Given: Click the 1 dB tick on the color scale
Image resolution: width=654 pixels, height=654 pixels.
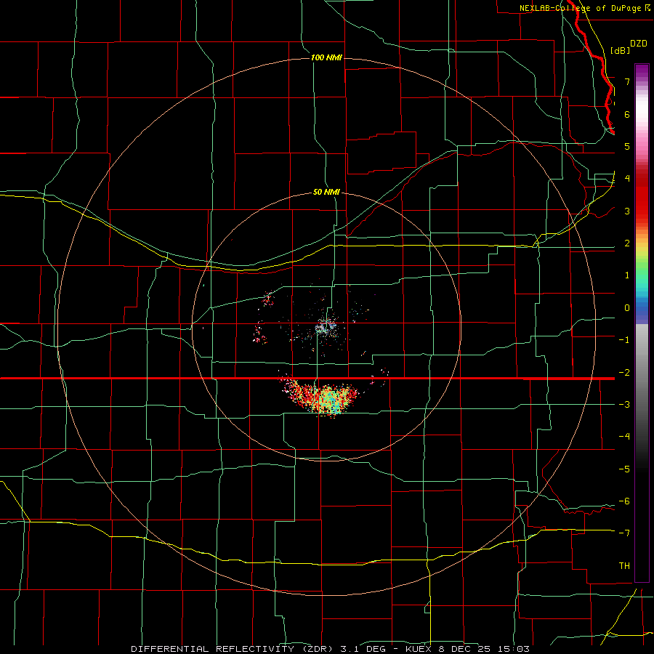Looking at the screenshot, I should tap(627, 275).
